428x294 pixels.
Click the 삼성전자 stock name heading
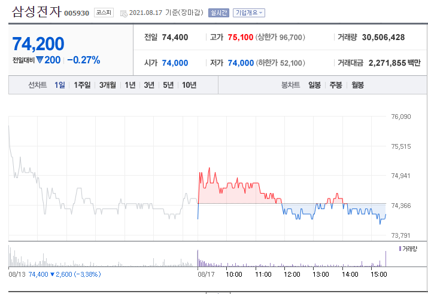(x=37, y=12)
